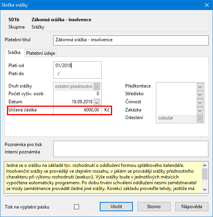Open the Datum calendar dropdown arrow
This screenshot has width=213, height=217.
(97, 102)
